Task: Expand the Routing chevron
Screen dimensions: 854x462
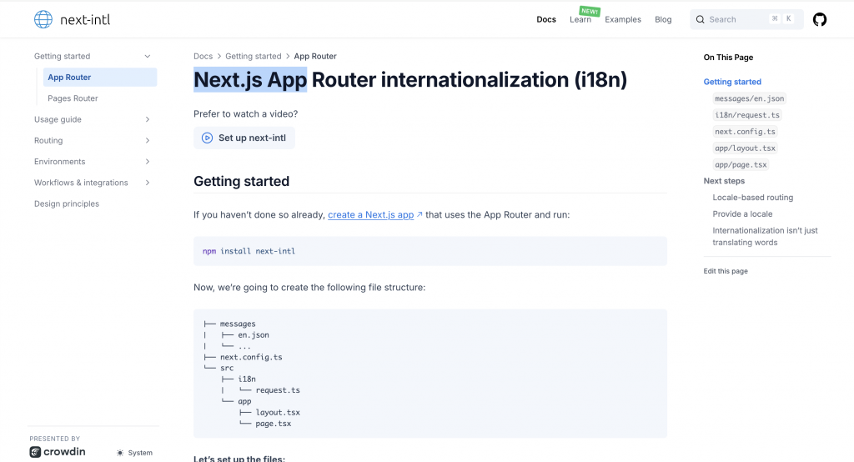Action: point(147,141)
